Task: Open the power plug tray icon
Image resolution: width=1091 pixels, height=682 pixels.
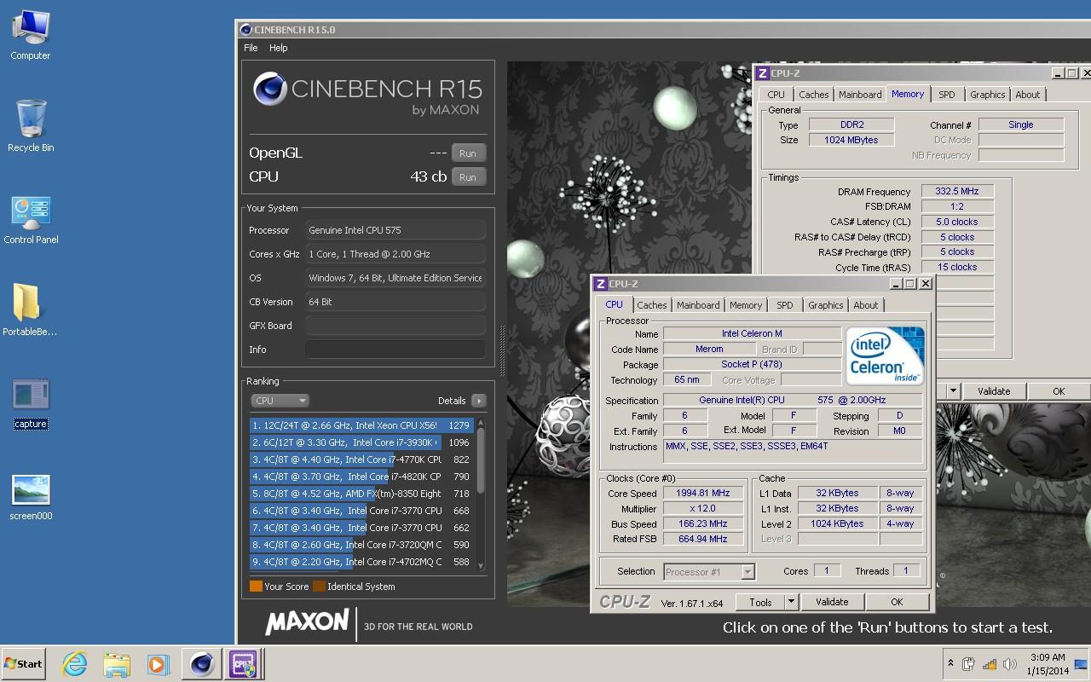Action: [969, 663]
